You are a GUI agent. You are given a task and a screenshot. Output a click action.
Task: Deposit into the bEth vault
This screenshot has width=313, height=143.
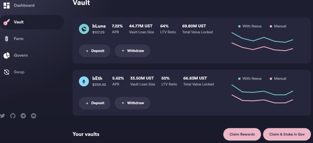[94, 103]
